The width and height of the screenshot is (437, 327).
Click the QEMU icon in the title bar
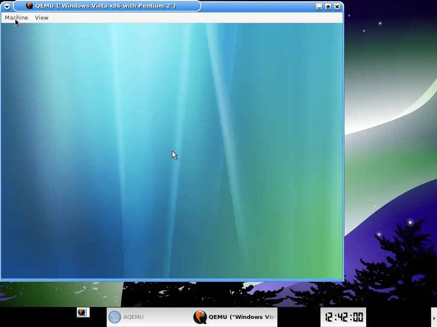[29, 6]
